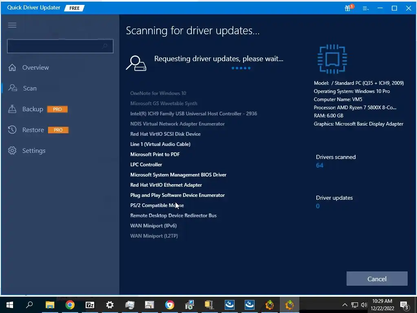Click the Restore clock icon
This screenshot has height=313, width=417.
pyautogui.click(x=12, y=130)
